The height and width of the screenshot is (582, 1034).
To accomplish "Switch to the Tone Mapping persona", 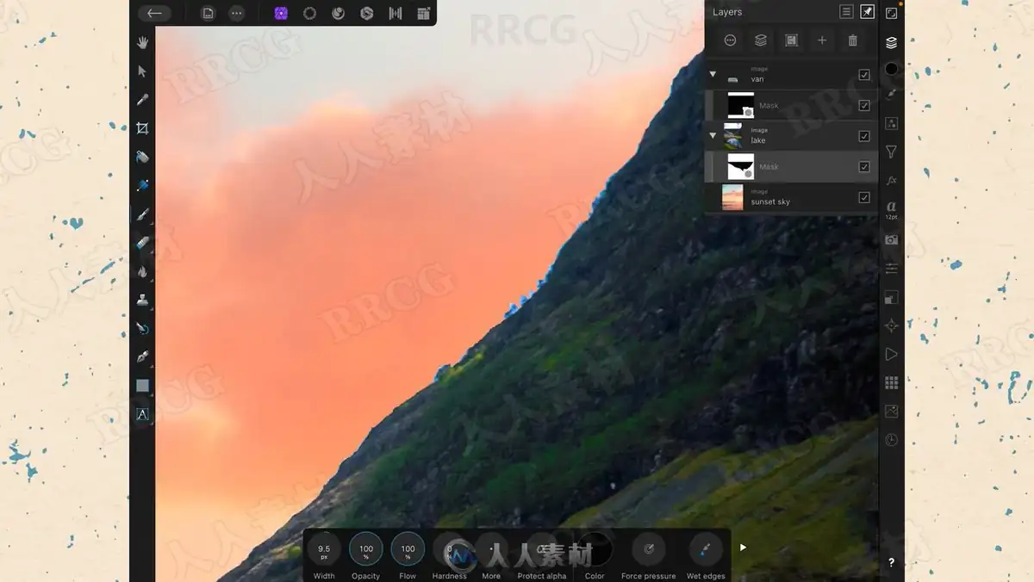I will click(x=396, y=13).
